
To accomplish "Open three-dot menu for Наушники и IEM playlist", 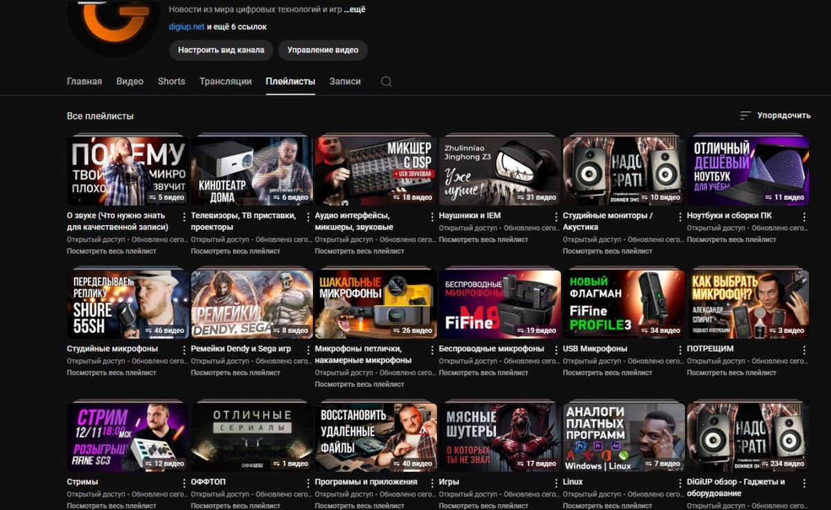I will tap(556, 217).
